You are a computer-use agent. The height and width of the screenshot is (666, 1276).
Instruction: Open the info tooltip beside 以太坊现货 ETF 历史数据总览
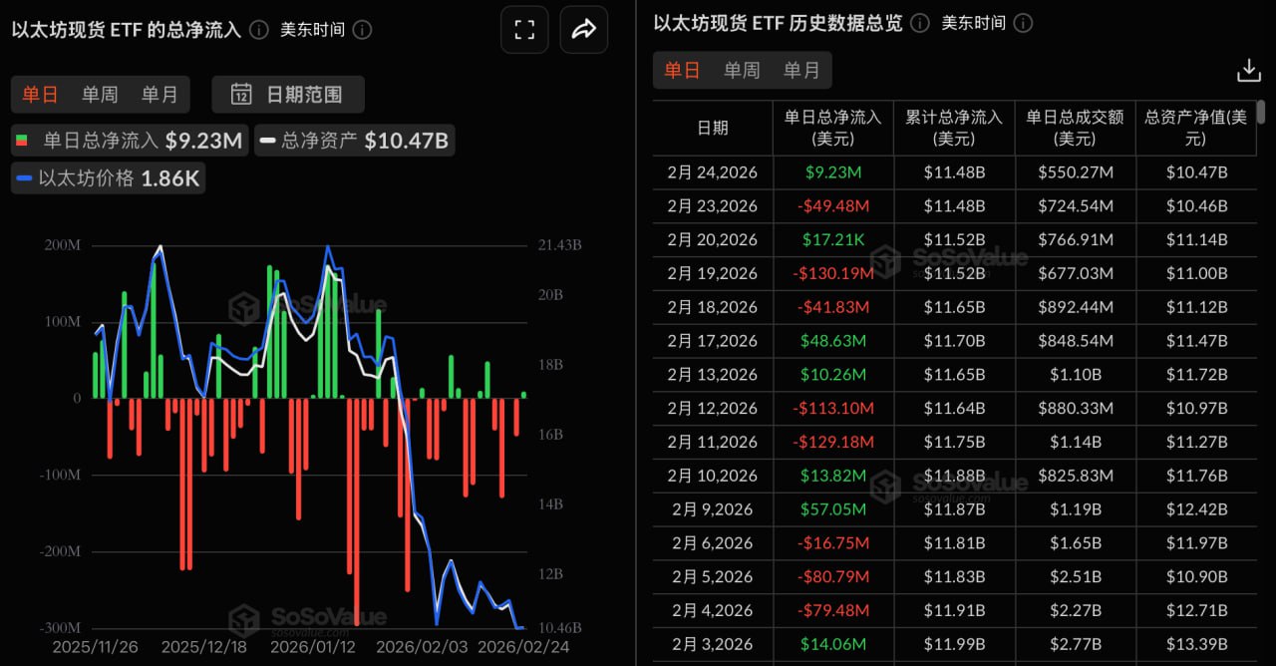918,23
